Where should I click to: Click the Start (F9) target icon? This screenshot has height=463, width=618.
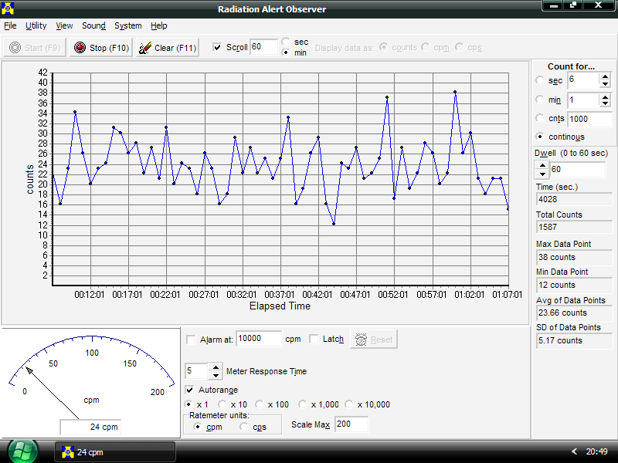tap(15, 48)
